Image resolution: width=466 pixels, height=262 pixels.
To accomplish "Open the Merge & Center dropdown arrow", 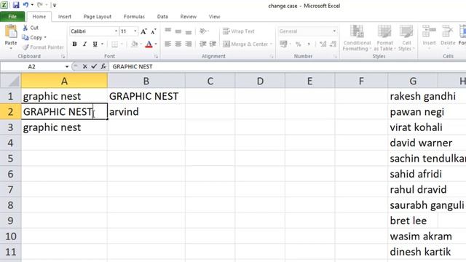I will click(x=272, y=44).
